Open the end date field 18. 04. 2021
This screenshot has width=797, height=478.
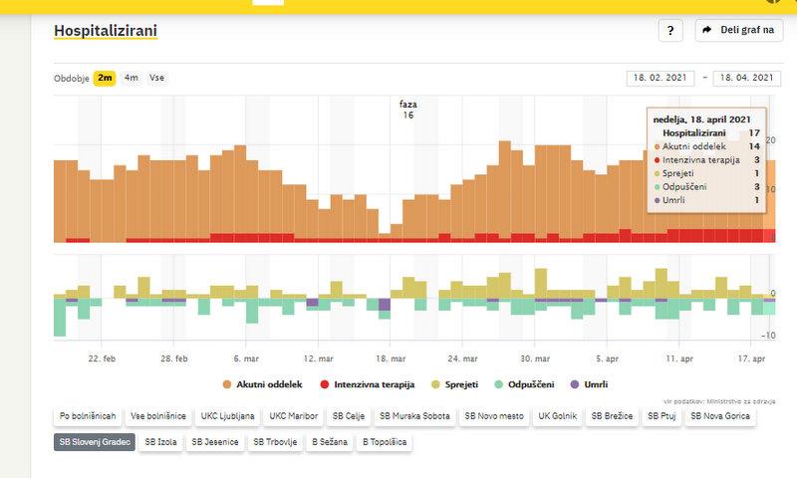[x=745, y=78]
